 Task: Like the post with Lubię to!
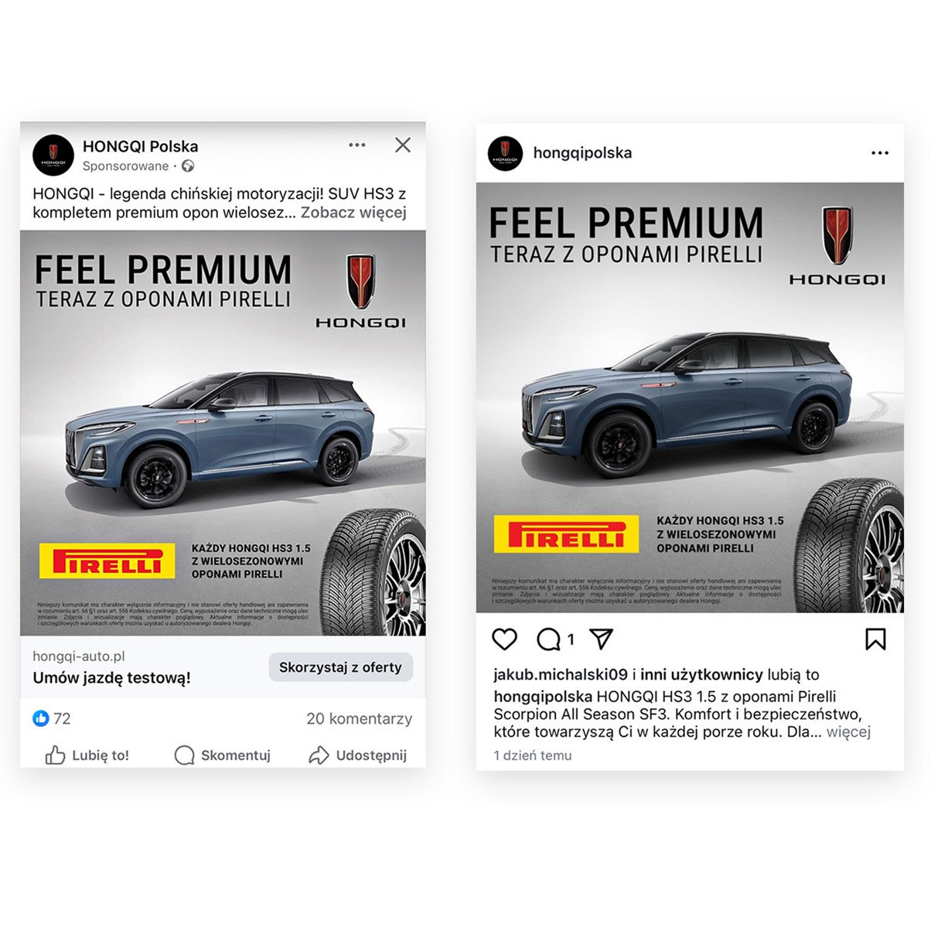point(87,755)
